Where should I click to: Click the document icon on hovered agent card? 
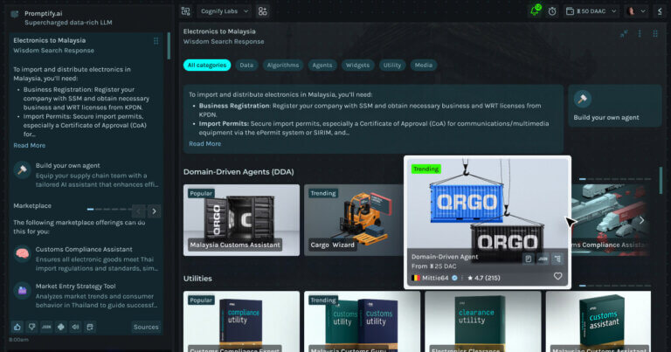[x=528, y=259]
